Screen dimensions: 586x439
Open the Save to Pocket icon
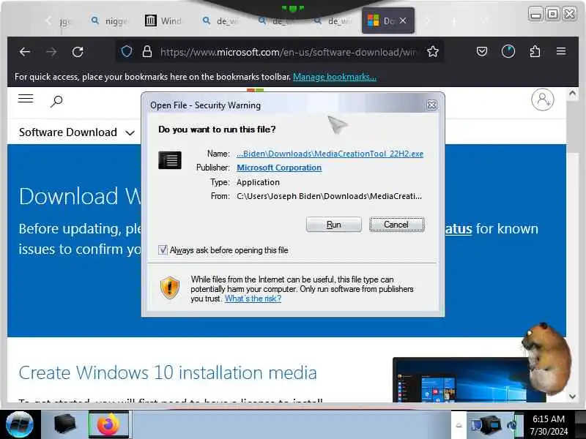pos(482,51)
